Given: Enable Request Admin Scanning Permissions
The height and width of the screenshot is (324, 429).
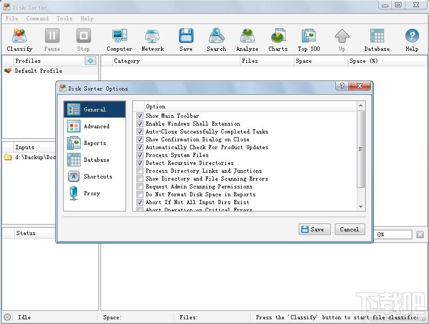Looking at the screenshot, I should (x=140, y=187).
